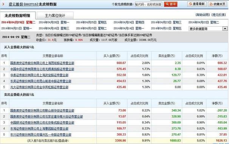Viewport: 229px width, 144px height.
Task: Select the 龙虎榜数据明细 tab
Action: coord(17,15)
